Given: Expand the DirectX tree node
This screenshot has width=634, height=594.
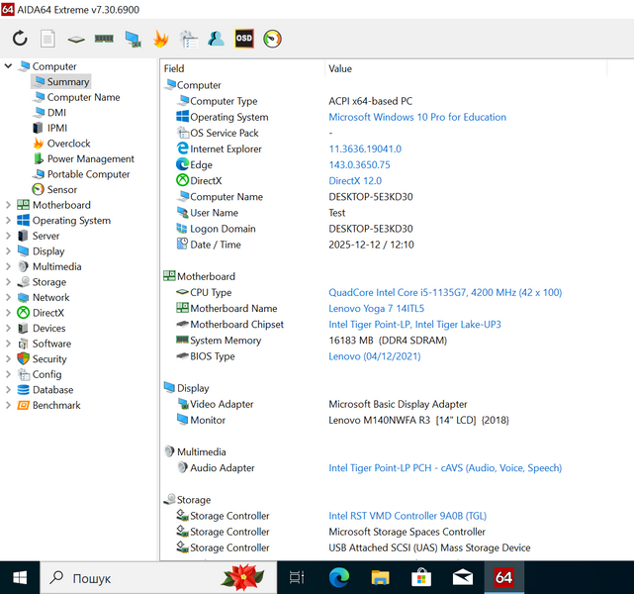Looking at the screenshot, I should point(8,313).
